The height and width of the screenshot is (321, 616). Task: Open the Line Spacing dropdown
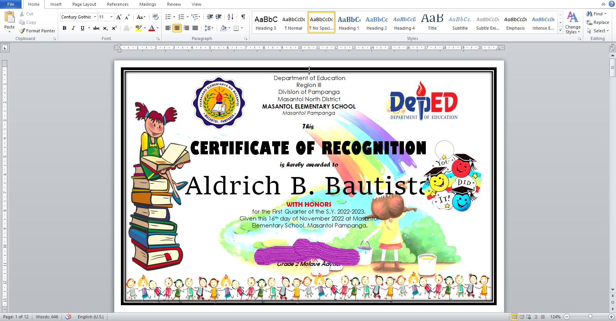[209, 28]
